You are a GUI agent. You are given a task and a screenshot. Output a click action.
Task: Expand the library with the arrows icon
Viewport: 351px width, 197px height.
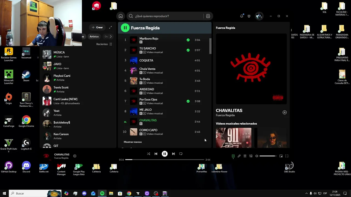pyautogui.click(x=111, y=27)
